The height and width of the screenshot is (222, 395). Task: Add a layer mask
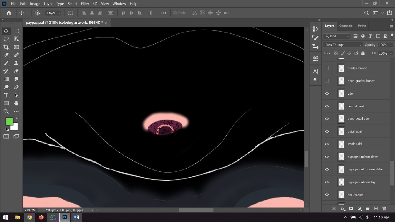(x=351, y=209)
